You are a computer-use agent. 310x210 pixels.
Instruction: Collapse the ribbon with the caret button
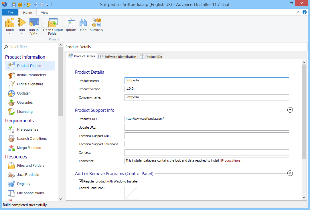pos(298,12)
